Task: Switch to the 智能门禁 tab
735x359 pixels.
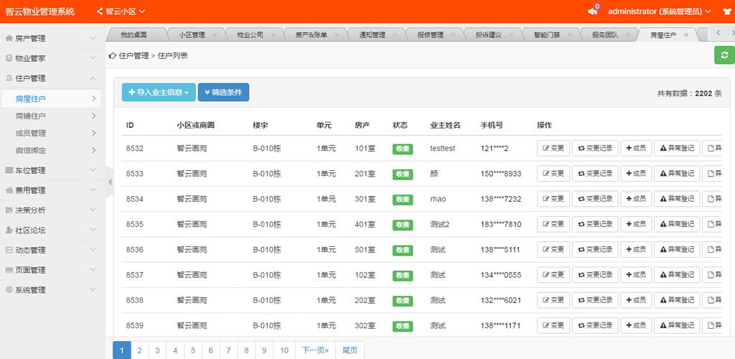Action: coord(546,34)
